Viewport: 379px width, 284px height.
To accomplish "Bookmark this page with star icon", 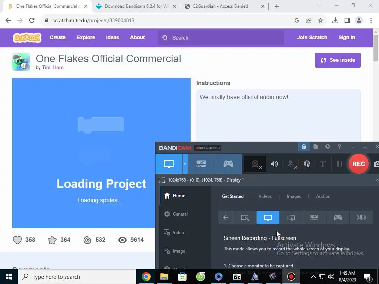I will (x=320, y=21).
